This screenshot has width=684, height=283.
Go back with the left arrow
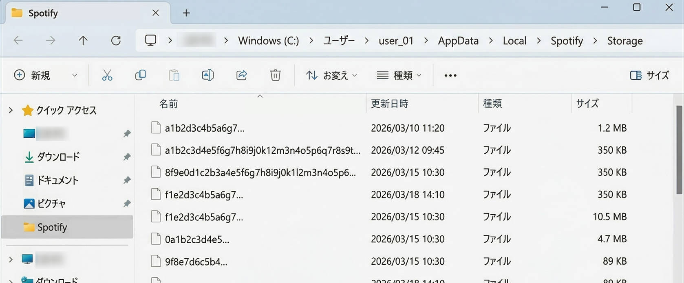pyautogui.click(x=18, y=40)
